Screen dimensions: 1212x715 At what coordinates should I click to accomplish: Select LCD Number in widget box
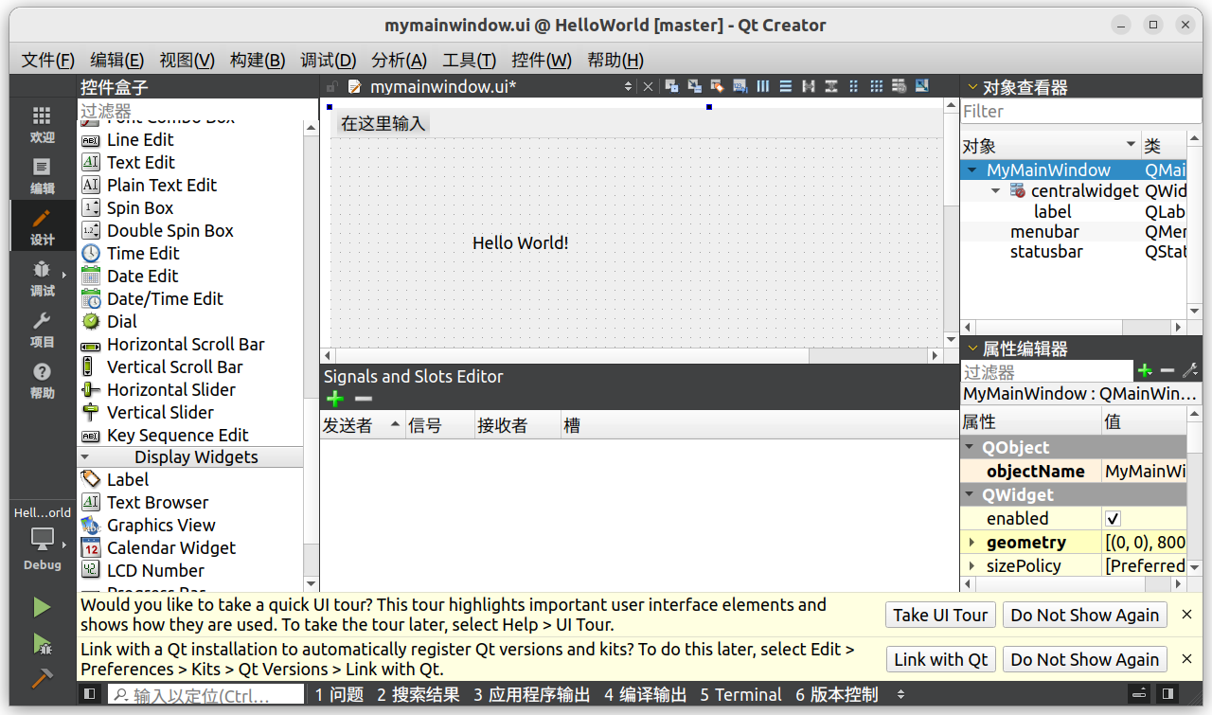155,570
